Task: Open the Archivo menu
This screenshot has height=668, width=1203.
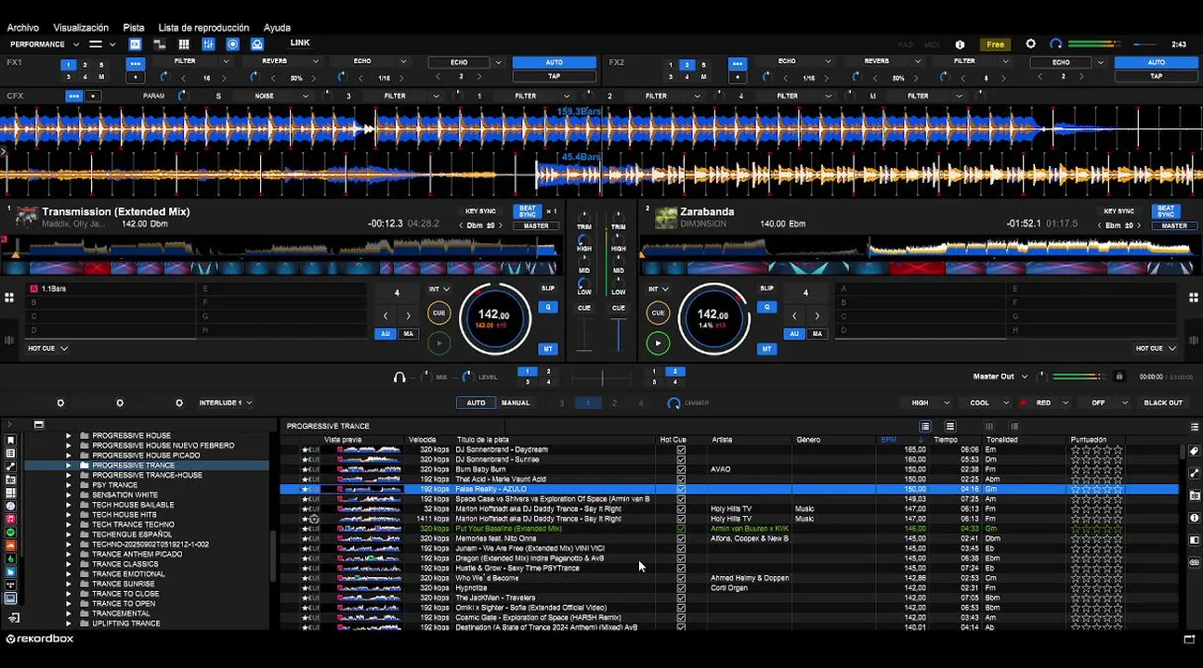Action: [x=23, y=28]
